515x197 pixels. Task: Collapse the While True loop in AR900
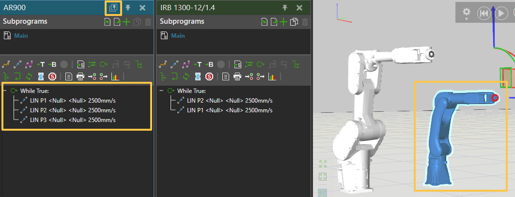(x=5, y=91)
